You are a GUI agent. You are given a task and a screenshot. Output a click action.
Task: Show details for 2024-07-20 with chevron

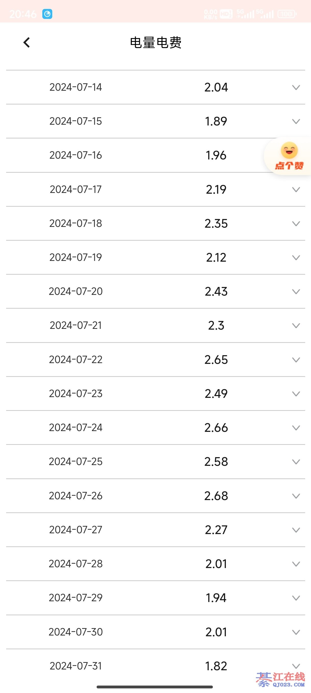296,292
